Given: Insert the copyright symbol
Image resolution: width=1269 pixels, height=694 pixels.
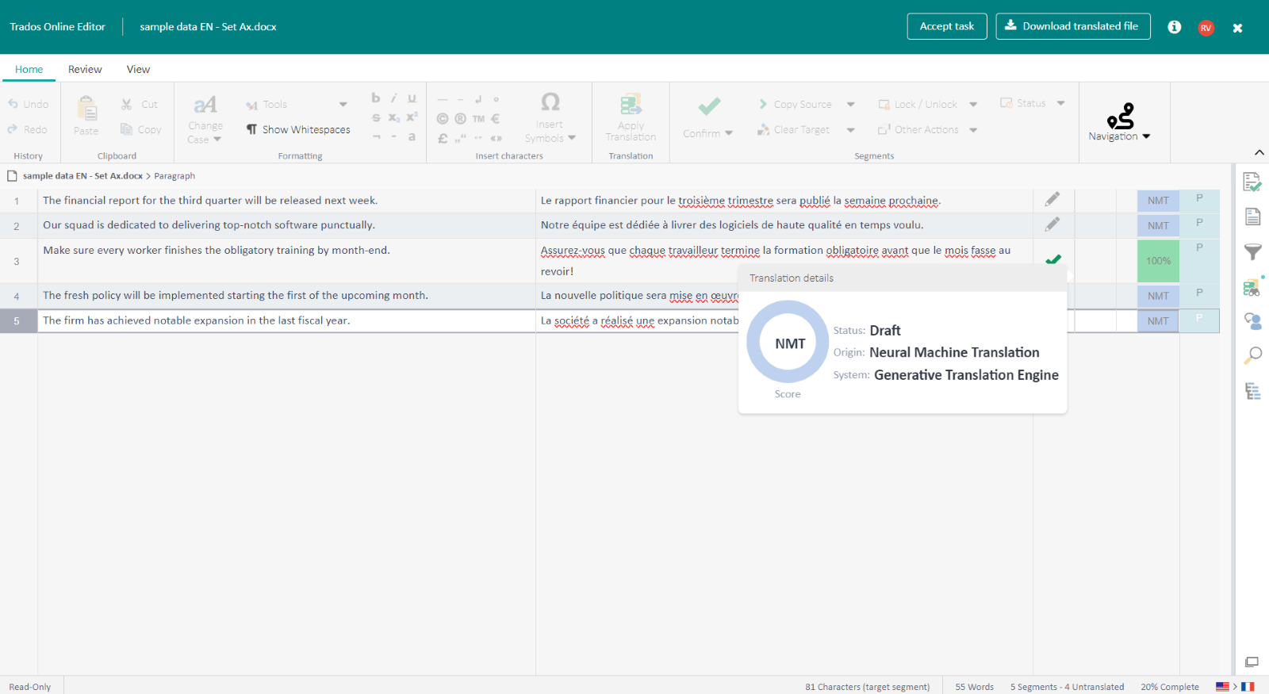Looking at the screenshot, I should [443, 119].
